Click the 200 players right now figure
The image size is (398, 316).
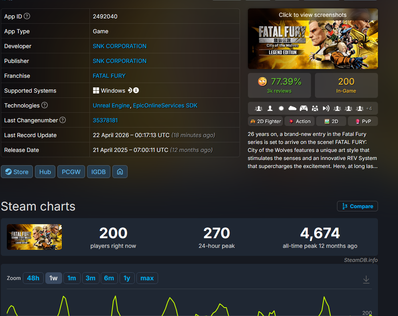tap(113, 233)
